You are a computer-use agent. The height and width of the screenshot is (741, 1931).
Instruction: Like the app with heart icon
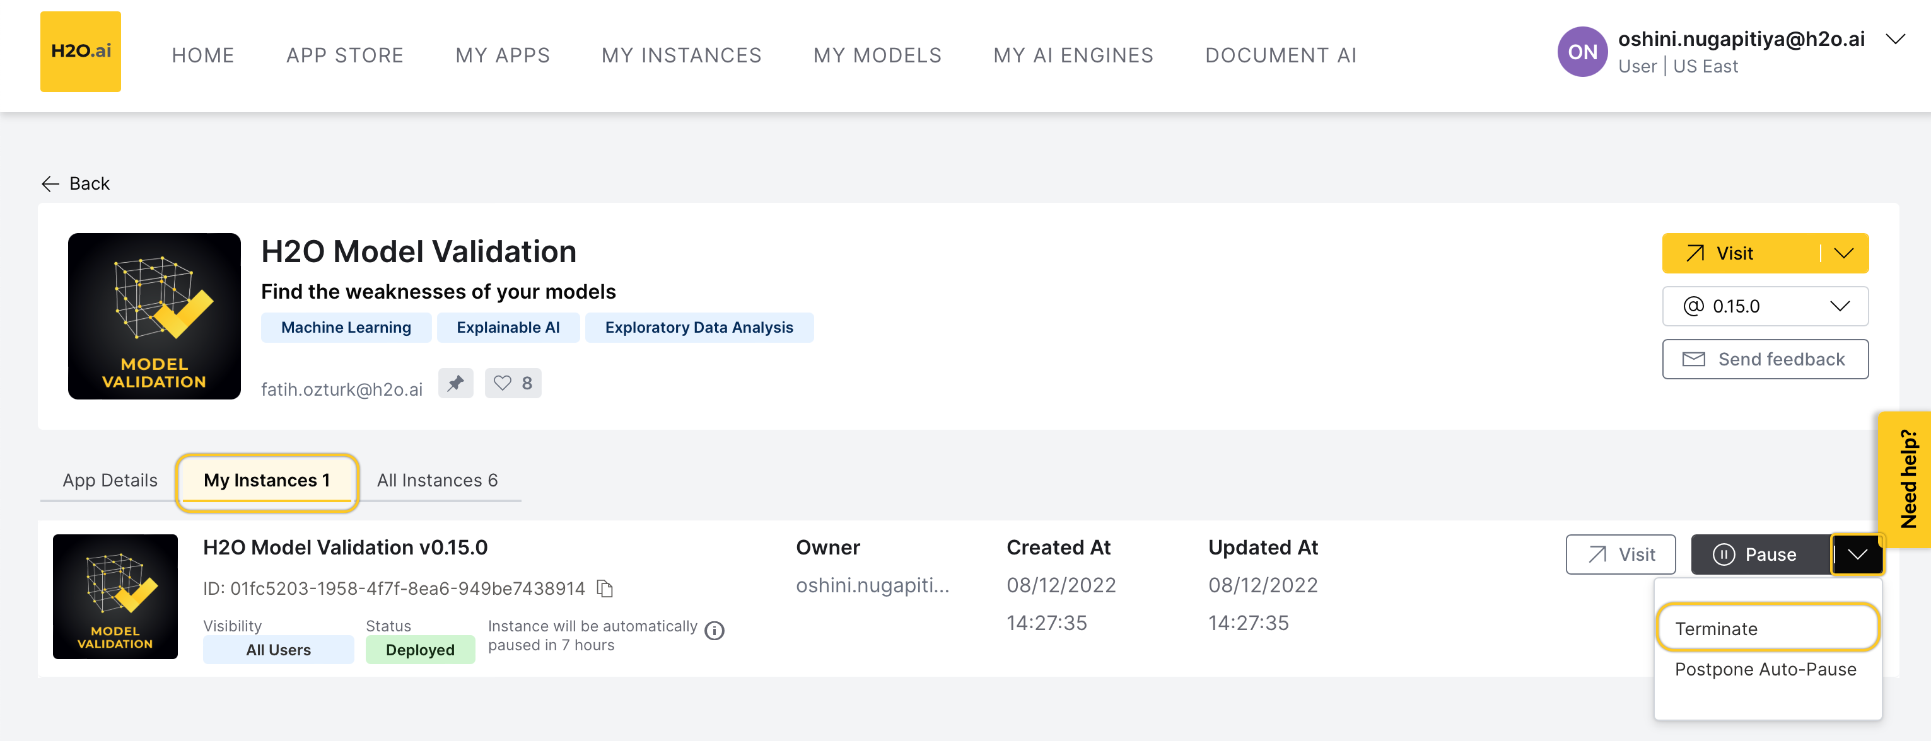pyautogui.click(x=513, y=384)
